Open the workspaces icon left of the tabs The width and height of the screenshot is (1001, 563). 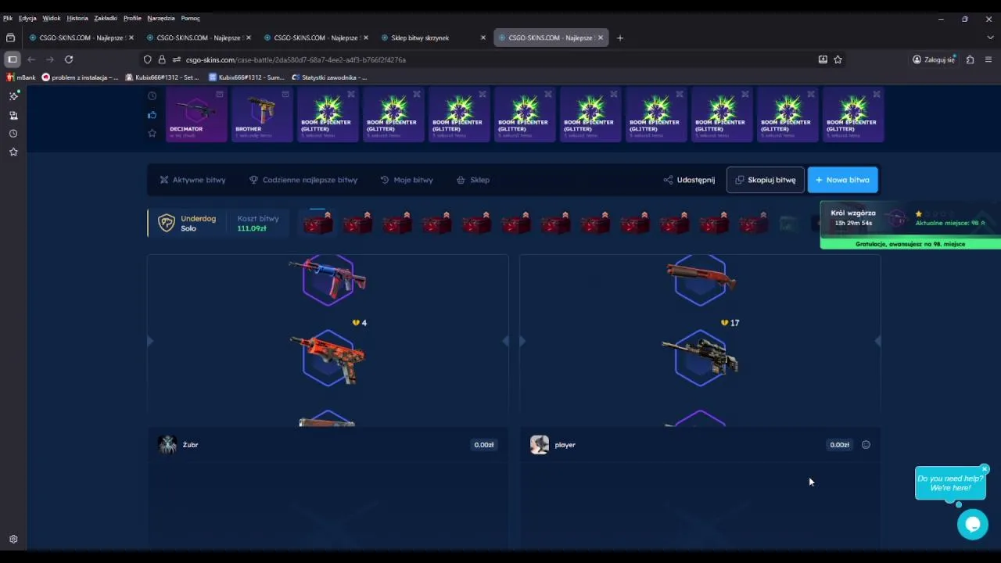tap(10, 38)
